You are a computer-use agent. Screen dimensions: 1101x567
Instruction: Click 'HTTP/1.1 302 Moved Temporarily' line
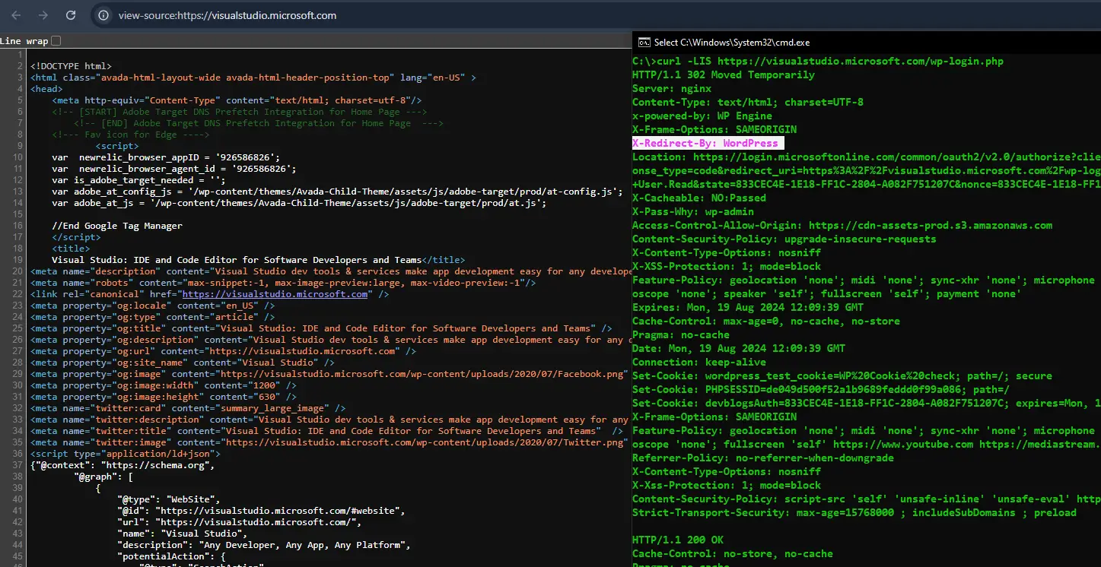pyautogui.click(x=723, y=74)
